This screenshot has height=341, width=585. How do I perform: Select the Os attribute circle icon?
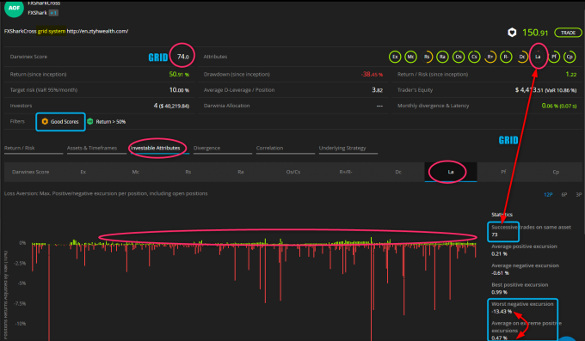click(459, 57)
